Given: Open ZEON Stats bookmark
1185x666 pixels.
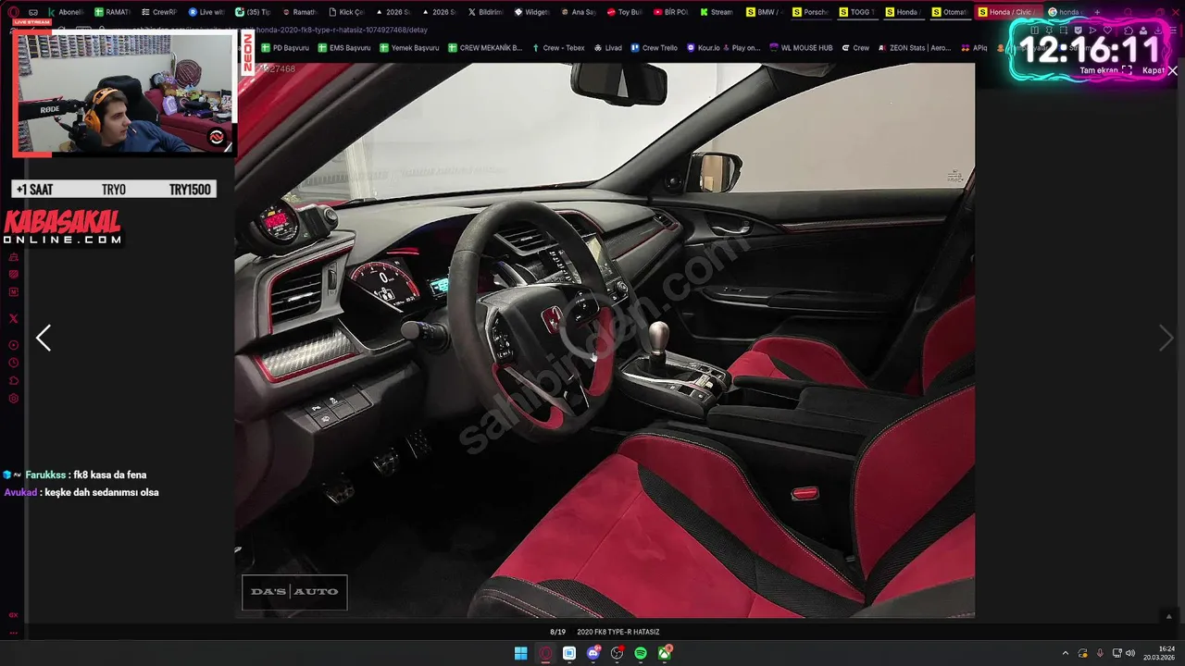Looking at the screenshot, I should (x=915, y=47).
